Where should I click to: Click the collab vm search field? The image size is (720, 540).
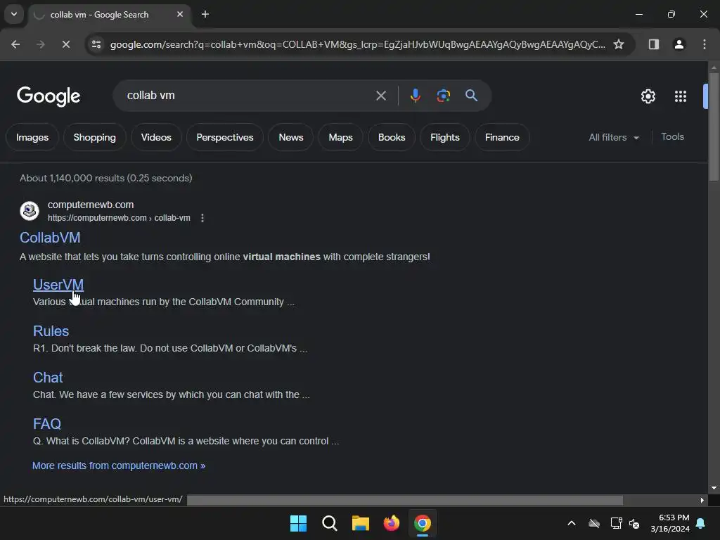coord(248,96)
